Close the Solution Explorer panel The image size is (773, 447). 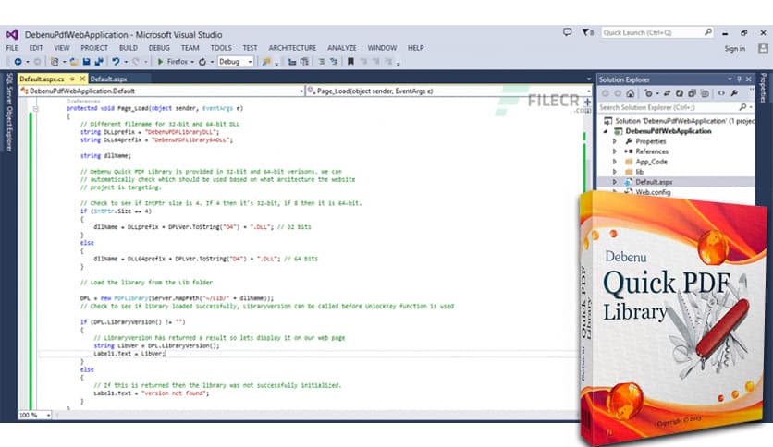[749, 79]
